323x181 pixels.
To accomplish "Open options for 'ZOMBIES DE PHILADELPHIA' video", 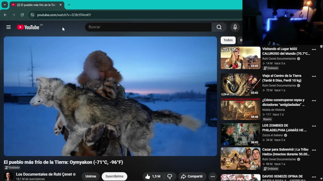I will tap(314, 126).
